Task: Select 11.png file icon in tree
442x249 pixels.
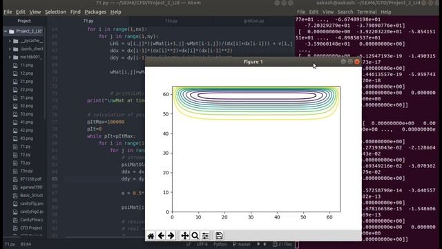Action: click(x=15, y=65)
